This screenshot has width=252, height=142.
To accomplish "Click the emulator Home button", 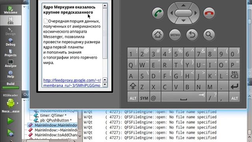I will [158, 35].
